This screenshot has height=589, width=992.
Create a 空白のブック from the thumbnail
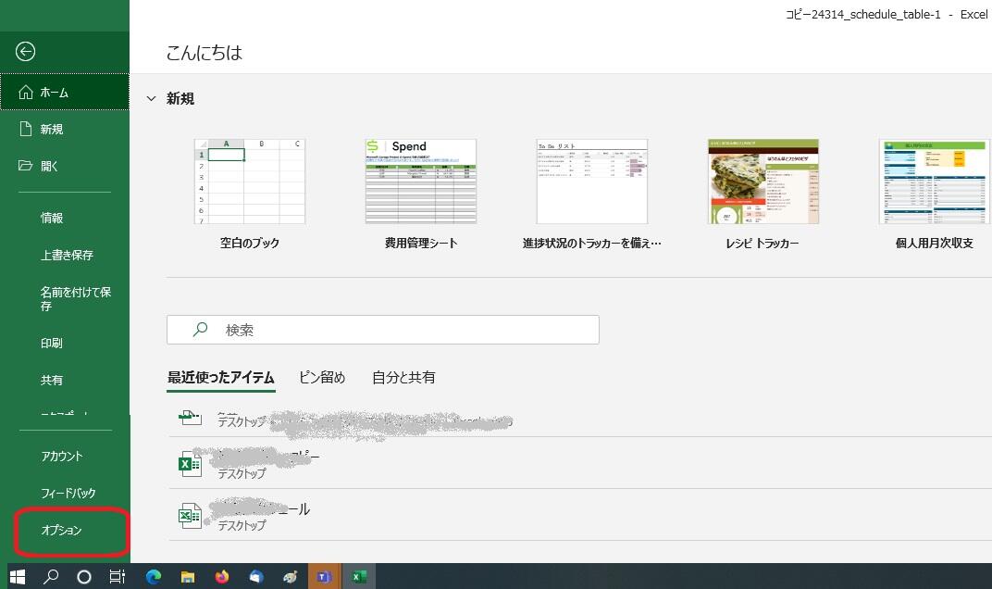pyautogui.click(x=249, y=182)
